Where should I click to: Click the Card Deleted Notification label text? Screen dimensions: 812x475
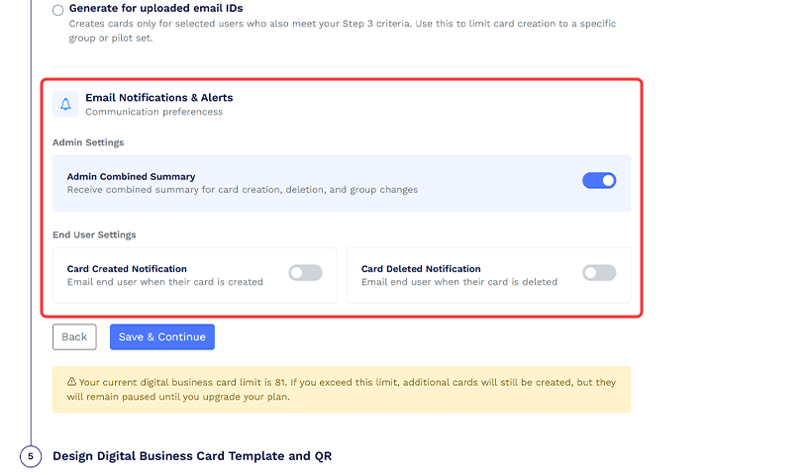coord(421,268)
